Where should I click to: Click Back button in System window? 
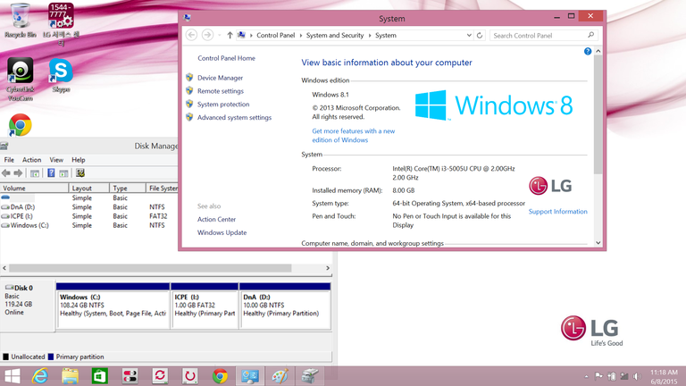click(x=191, y=35)
